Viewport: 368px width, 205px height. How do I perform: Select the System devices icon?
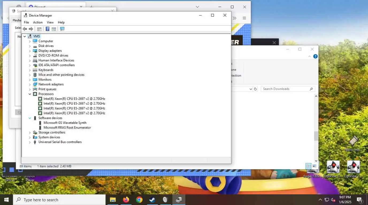35,137
